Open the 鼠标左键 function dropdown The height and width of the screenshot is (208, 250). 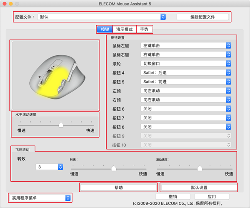pyautogui.click(x=186, y=46)
